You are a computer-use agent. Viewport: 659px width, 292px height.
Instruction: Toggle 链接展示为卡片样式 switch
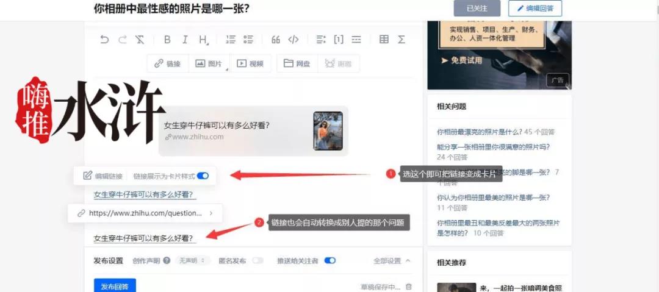point(203,176)
